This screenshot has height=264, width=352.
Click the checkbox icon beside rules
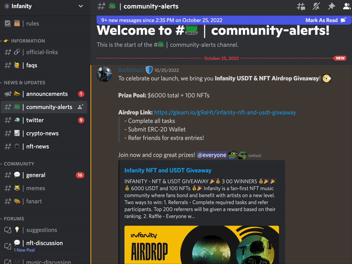(8, 23)
